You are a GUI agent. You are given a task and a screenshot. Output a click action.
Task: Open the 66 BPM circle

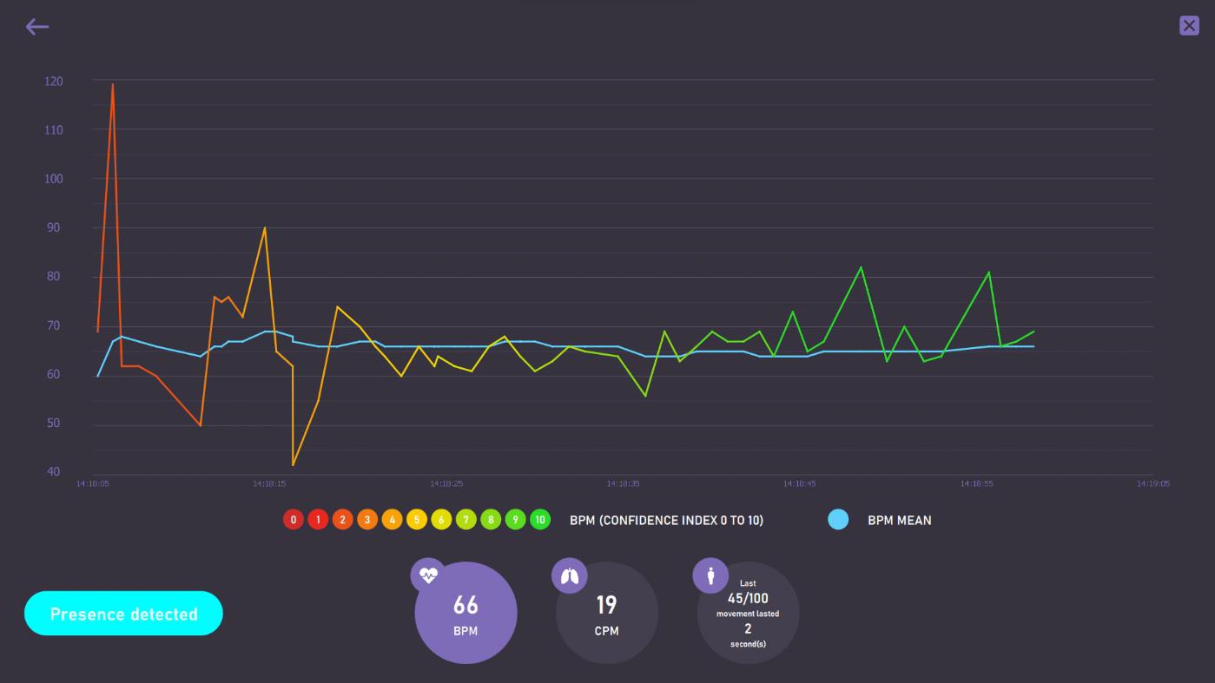point(466,613)
